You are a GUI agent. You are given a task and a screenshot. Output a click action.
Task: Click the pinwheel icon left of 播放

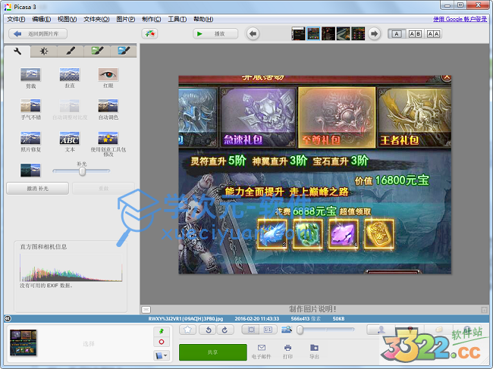point(149,33)
